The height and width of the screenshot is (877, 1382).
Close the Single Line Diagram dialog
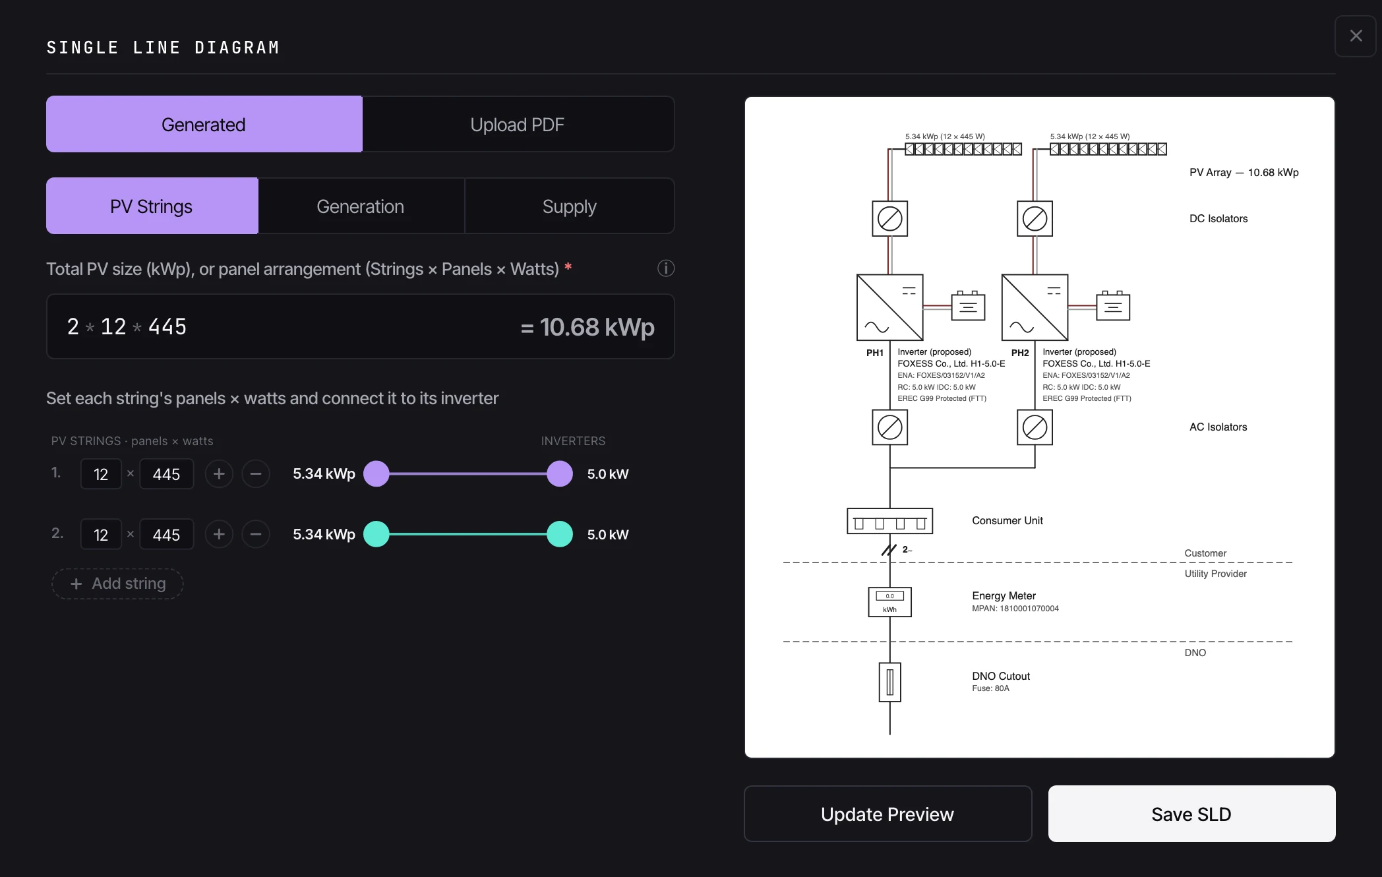pyautogui.click(x=1356, y=36)
